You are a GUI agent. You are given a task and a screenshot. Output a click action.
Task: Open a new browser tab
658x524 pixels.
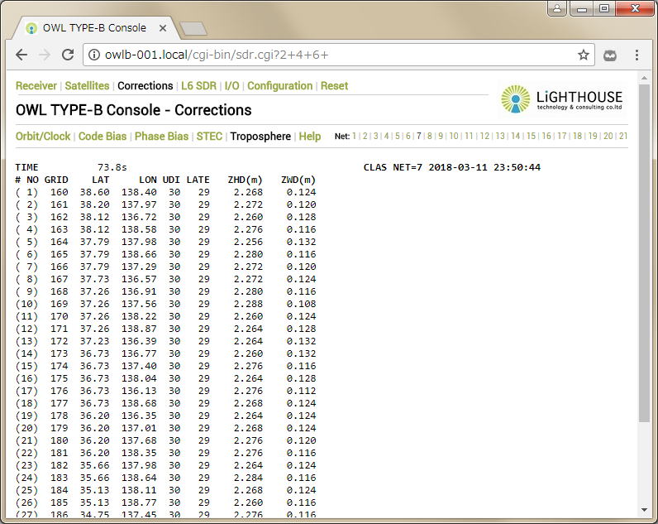[193, 29]
